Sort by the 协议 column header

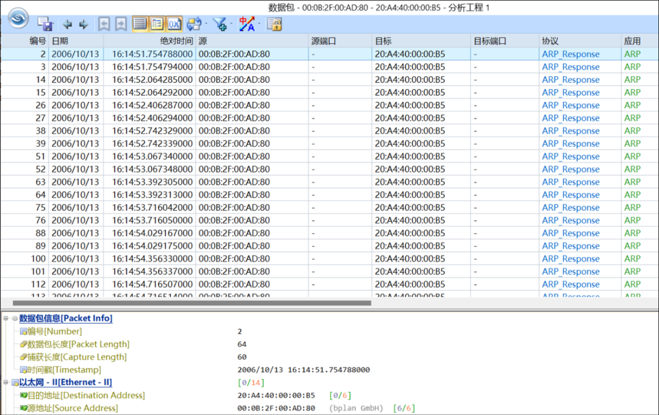click(x=550, y=41)
